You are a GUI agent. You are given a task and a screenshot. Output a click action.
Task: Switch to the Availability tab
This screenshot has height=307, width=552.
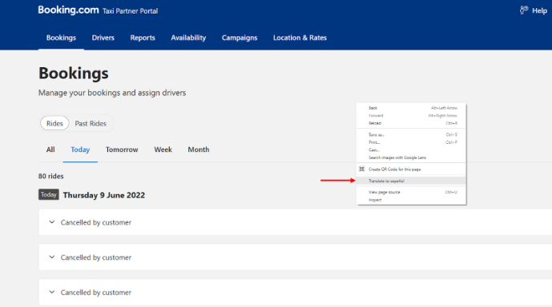coord(188,38)
